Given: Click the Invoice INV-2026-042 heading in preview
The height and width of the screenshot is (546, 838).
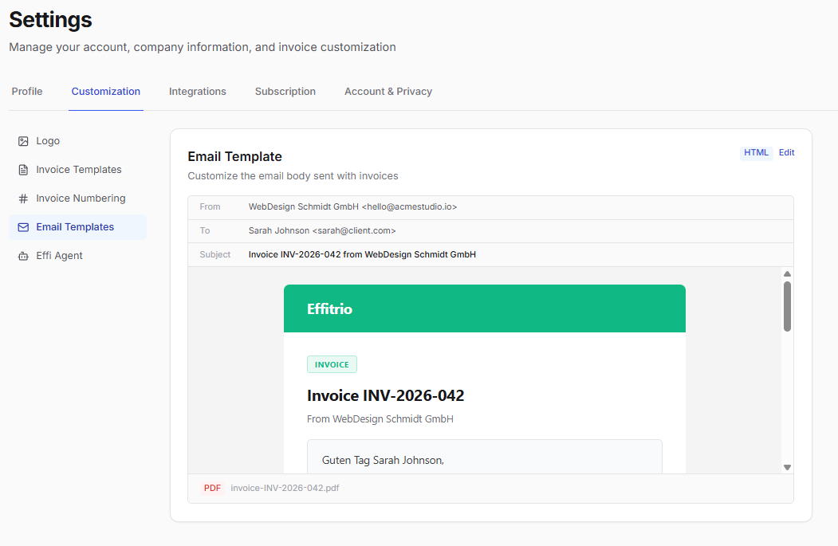Looking at the screenshot, I should pyautogui.click(x=385, y=396).
